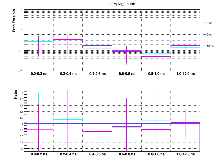Viewport: 224px width, 161px height.
Task: Click "1.0-12.0 ns" bin label under upper plot
Action: point(185,74)
